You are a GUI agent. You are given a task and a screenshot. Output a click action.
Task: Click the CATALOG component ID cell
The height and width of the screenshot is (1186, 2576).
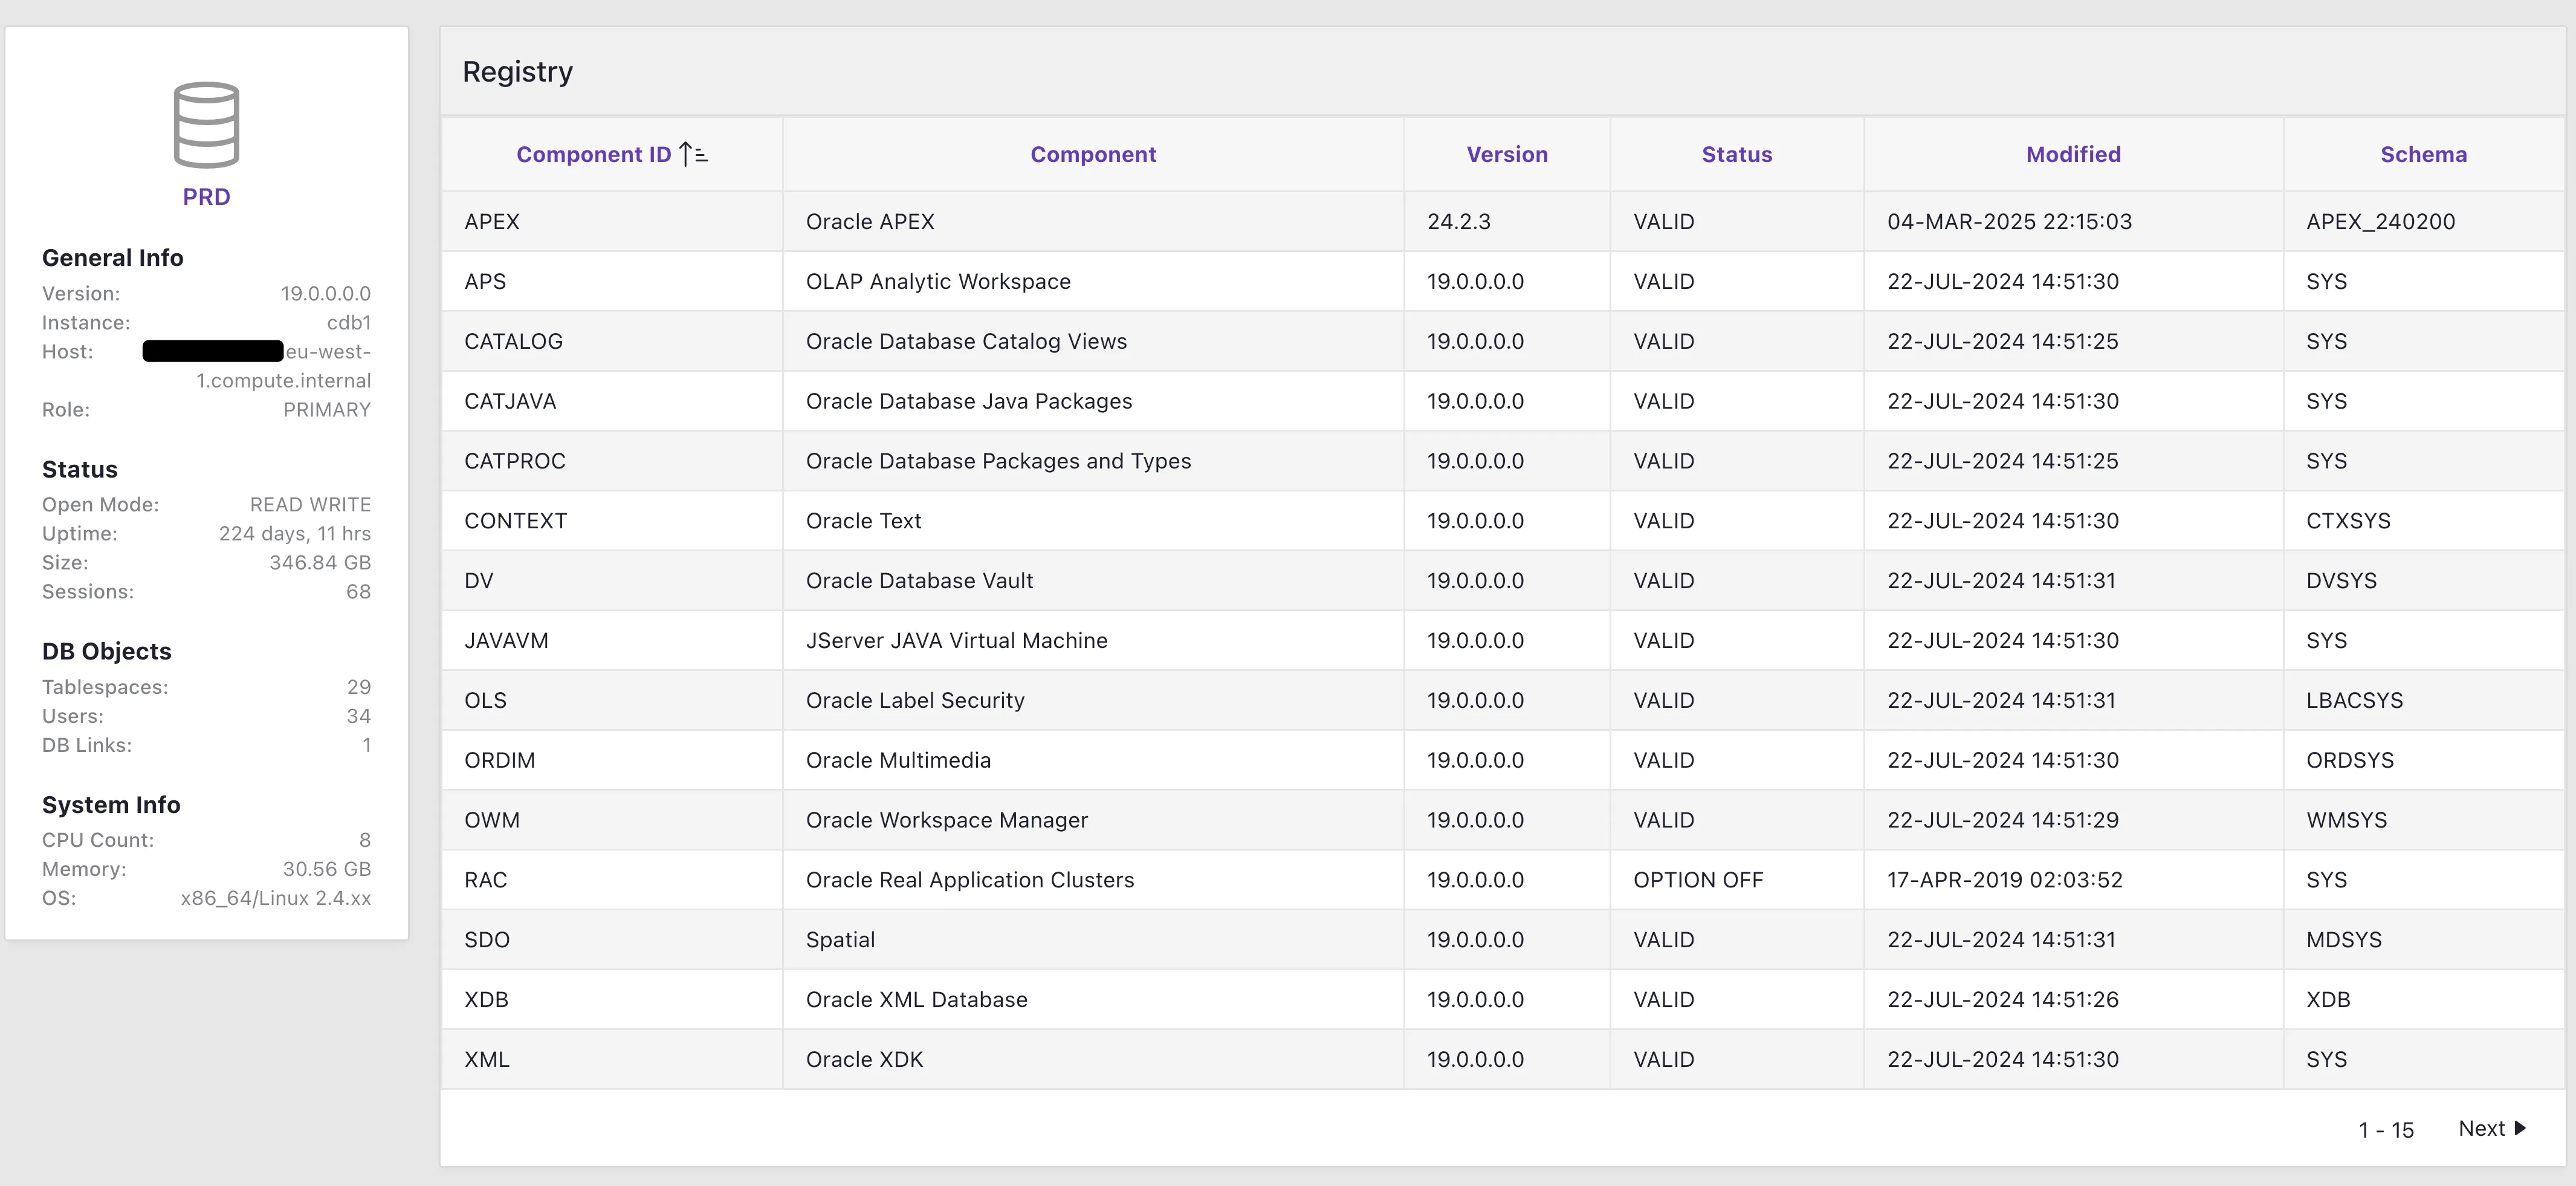point(612,341)
